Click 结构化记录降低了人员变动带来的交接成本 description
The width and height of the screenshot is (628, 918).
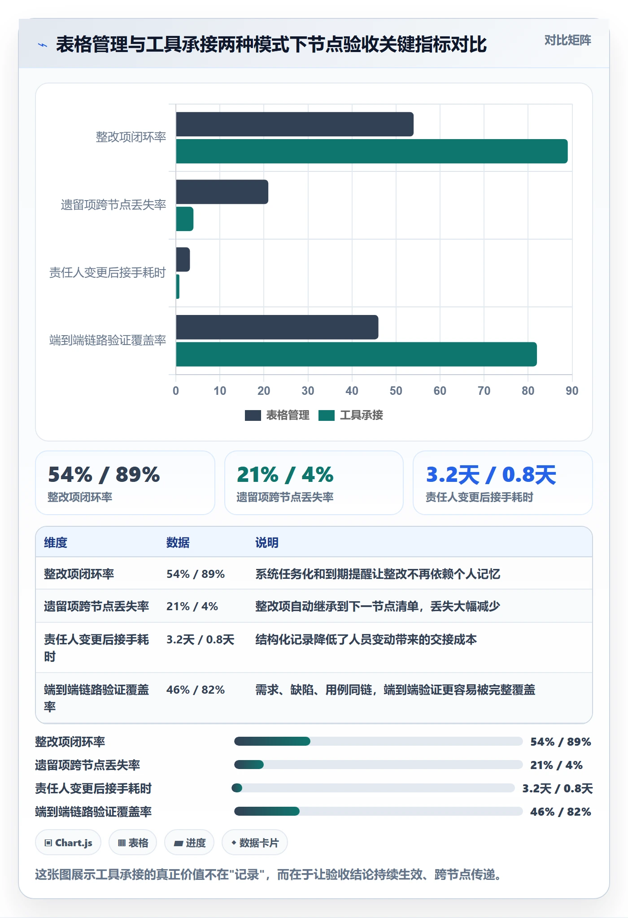(x=366, y=639)
